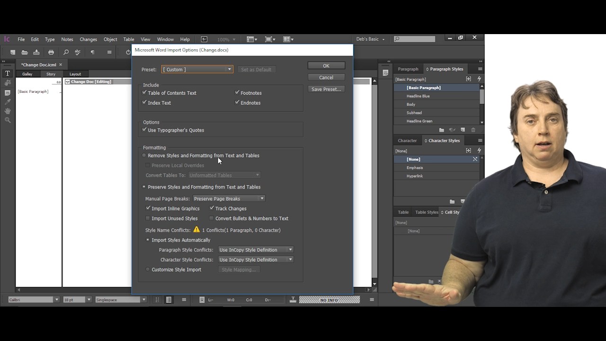Click the Save Preset button
This screenshot has width=606, height=341.
326,89
